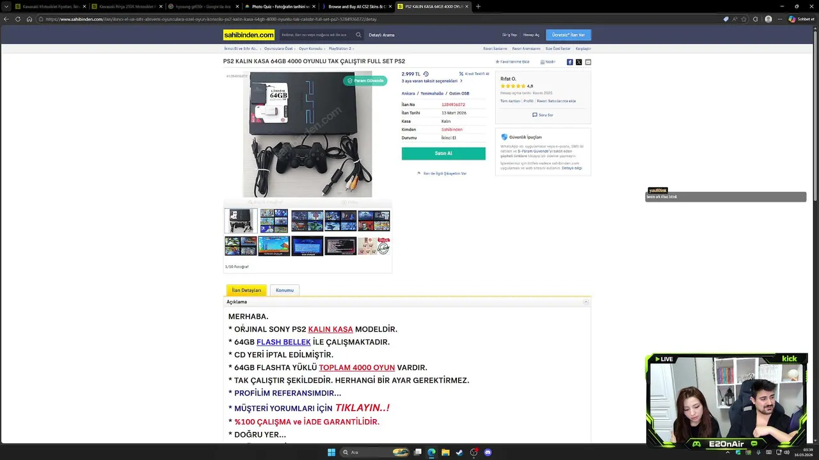Click the Param Güvende shield badge
The height and width of the screenshot is (460, 819).
[365, 80]
